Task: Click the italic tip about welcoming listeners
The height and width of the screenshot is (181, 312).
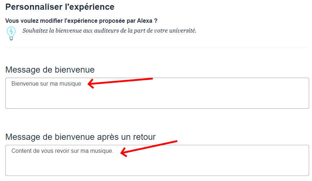Action: click(x=109, y=30)
